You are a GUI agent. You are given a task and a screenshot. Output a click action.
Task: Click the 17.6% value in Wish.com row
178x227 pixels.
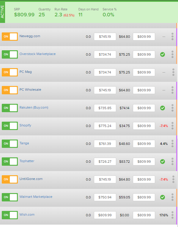[164, 215]
